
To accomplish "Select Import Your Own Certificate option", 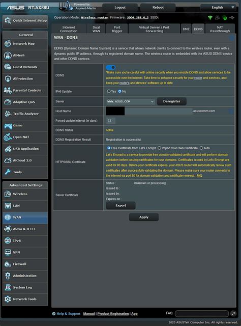I will point(159,148).
